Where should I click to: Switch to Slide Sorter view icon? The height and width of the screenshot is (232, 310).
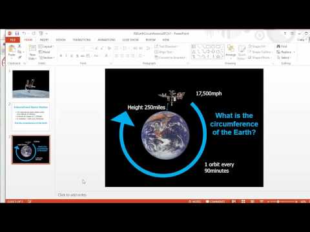point(243,202)
